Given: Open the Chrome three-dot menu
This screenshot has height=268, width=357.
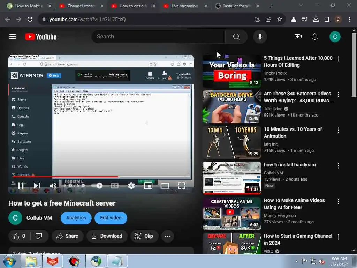Looking at the screenshot, I should pos(349,20).
